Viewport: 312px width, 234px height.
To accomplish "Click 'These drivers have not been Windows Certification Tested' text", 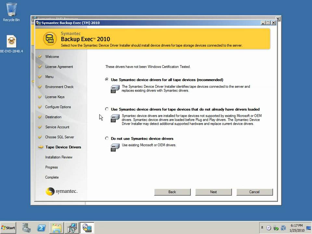I will pos(148,67).
